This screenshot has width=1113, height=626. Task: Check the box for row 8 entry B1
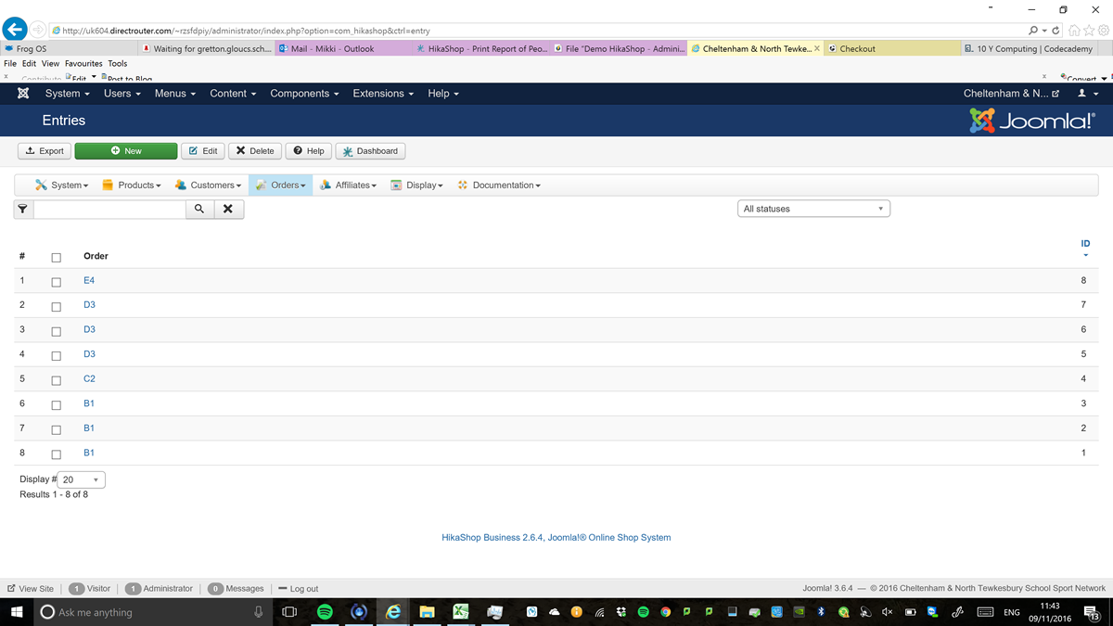pyautogui.click(x=56, y=454)
